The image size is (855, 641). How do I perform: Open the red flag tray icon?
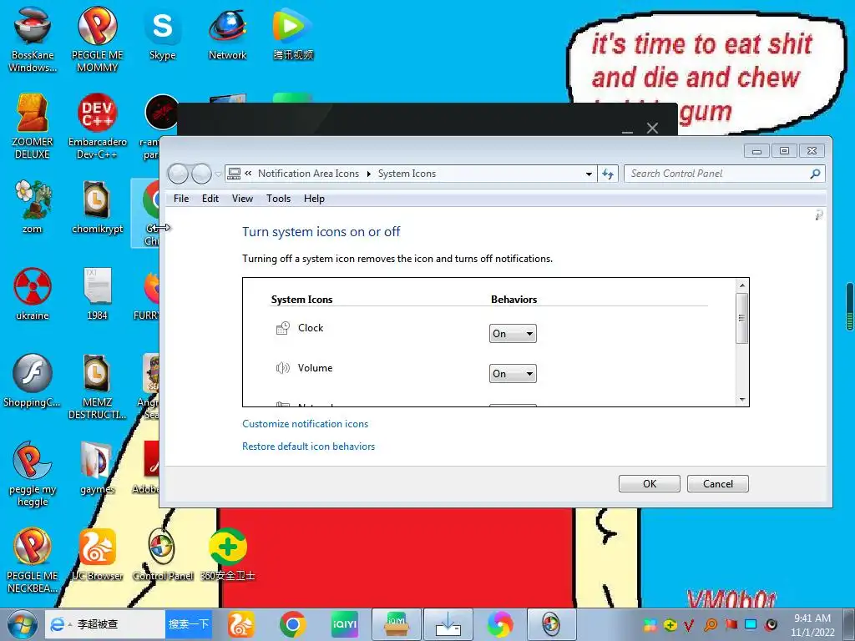[731, 624]
